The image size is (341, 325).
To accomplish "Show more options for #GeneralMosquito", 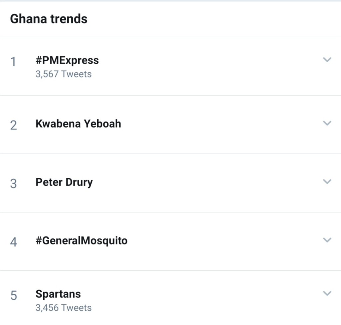I will pos(327,240).
